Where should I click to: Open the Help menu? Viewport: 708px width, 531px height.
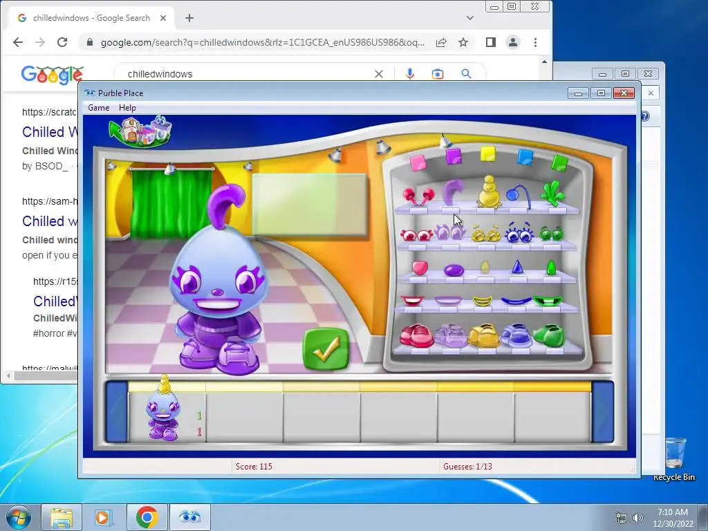(x=127, y=108)
